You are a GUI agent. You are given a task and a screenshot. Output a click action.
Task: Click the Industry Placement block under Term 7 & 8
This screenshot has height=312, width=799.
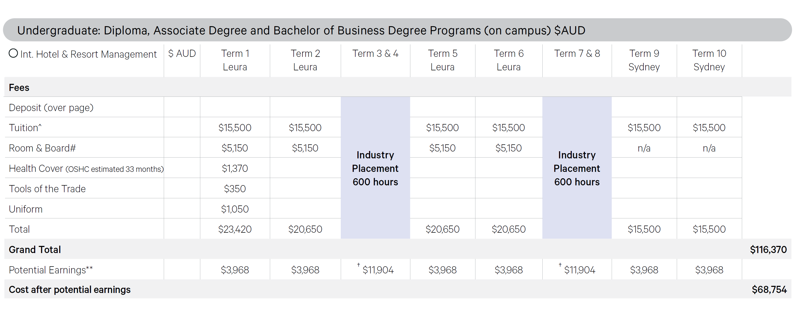point(577,168)
